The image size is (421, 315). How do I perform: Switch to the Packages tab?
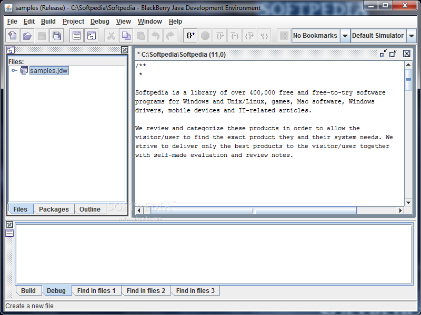54,209
